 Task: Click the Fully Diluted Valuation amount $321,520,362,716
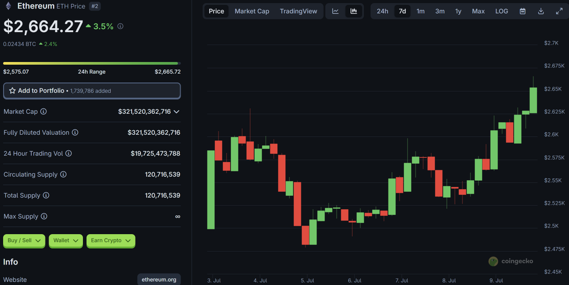coord(154,132)
